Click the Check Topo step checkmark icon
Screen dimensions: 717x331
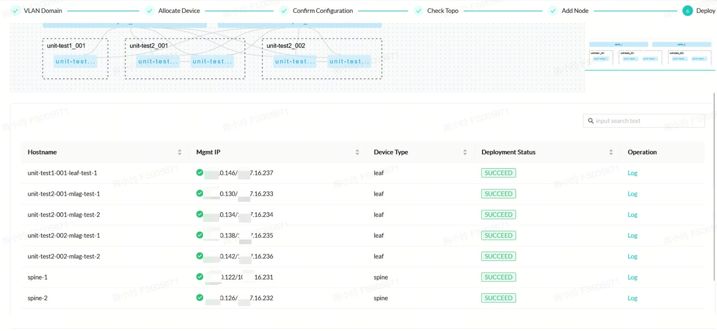point(418,11)
